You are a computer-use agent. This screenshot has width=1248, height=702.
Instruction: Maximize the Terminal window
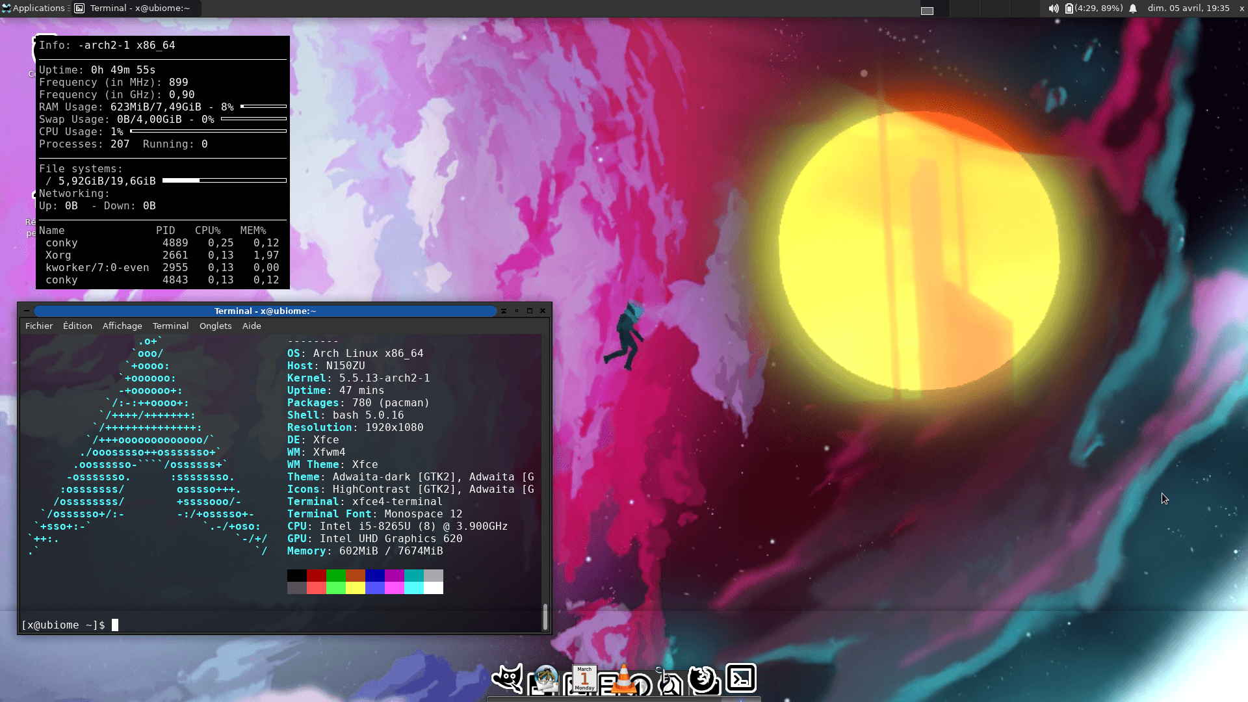(x=530, y=311)
